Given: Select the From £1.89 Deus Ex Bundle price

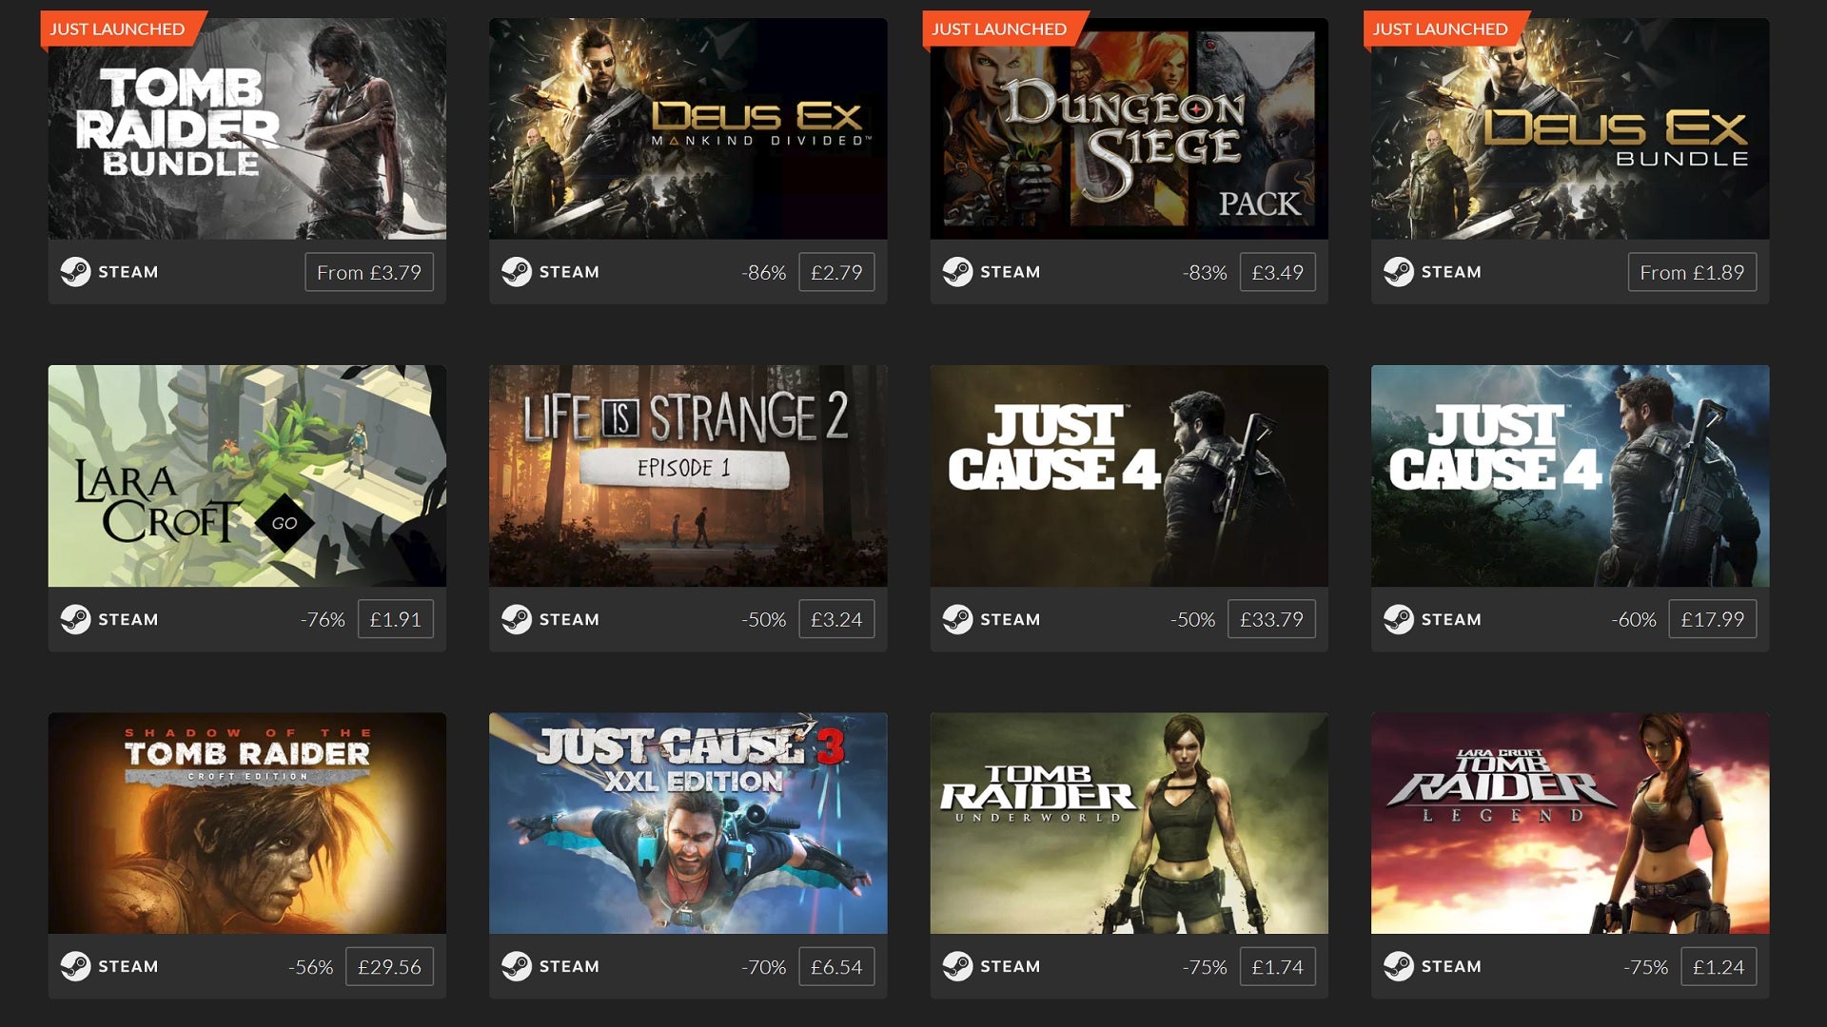Looking at the screenshot, I should click(x=1692, y=272).
